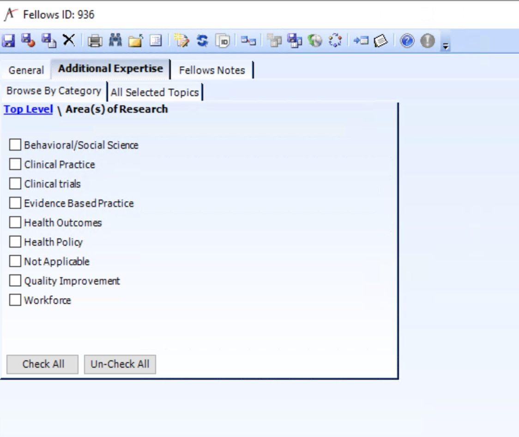Tick the Health Policy checkbox
Viewport: 519px width, 437px height.
point(15,242)
